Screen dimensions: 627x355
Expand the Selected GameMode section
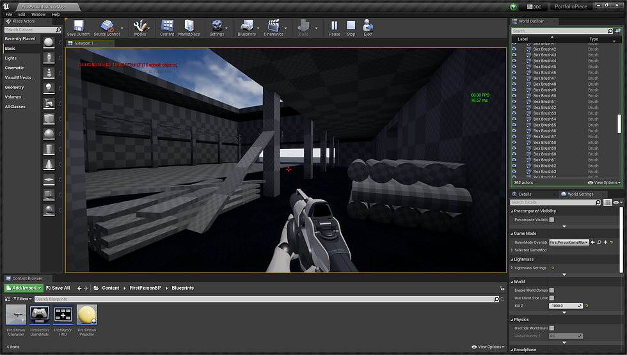coord(512,250)
